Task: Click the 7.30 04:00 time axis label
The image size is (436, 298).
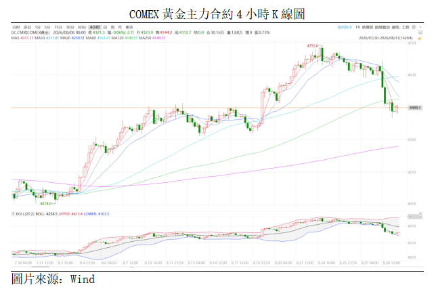Action: point(23,263)
